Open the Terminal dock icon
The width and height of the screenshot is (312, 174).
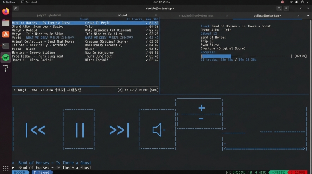pyautogui.click(x=6, y=46)
